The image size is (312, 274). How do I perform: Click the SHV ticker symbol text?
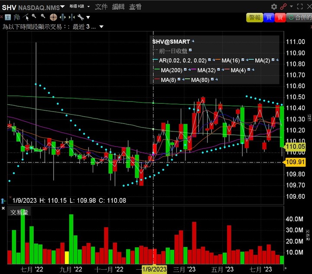coord(9,7)
